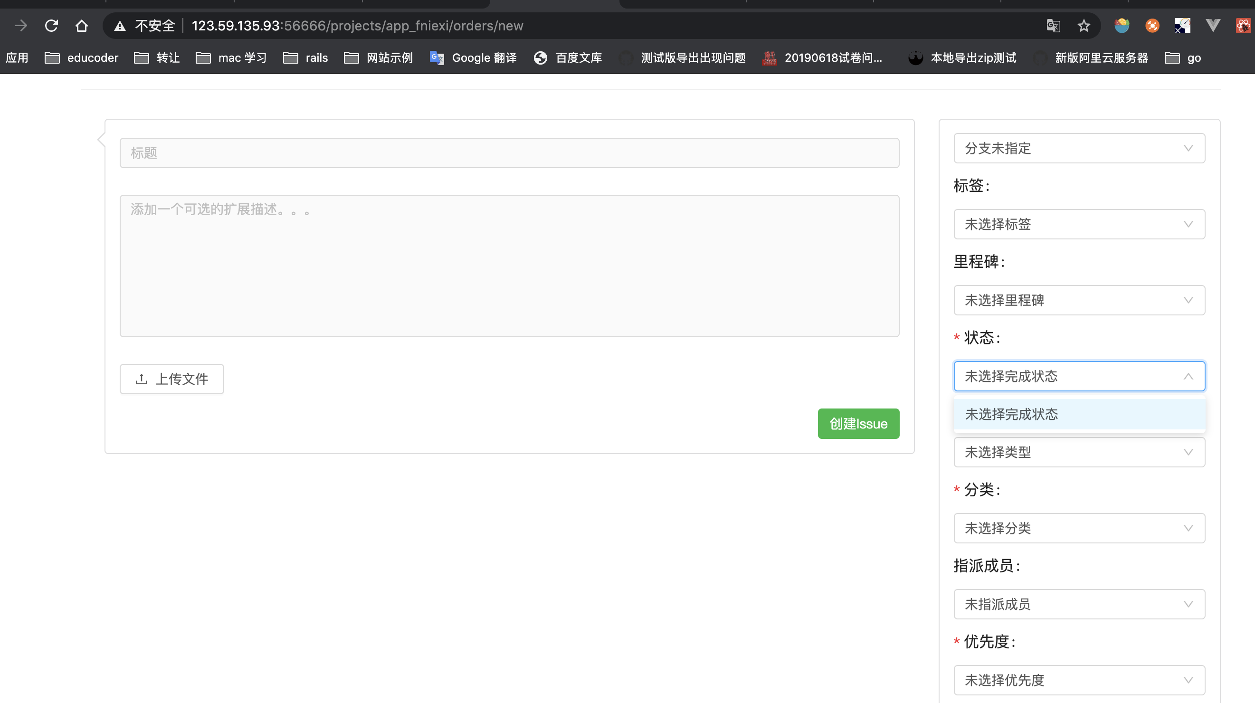Open the go bookmark folder
Image resolution: width=1255 pixels, height=703 pixels.
pos(1182,58)
